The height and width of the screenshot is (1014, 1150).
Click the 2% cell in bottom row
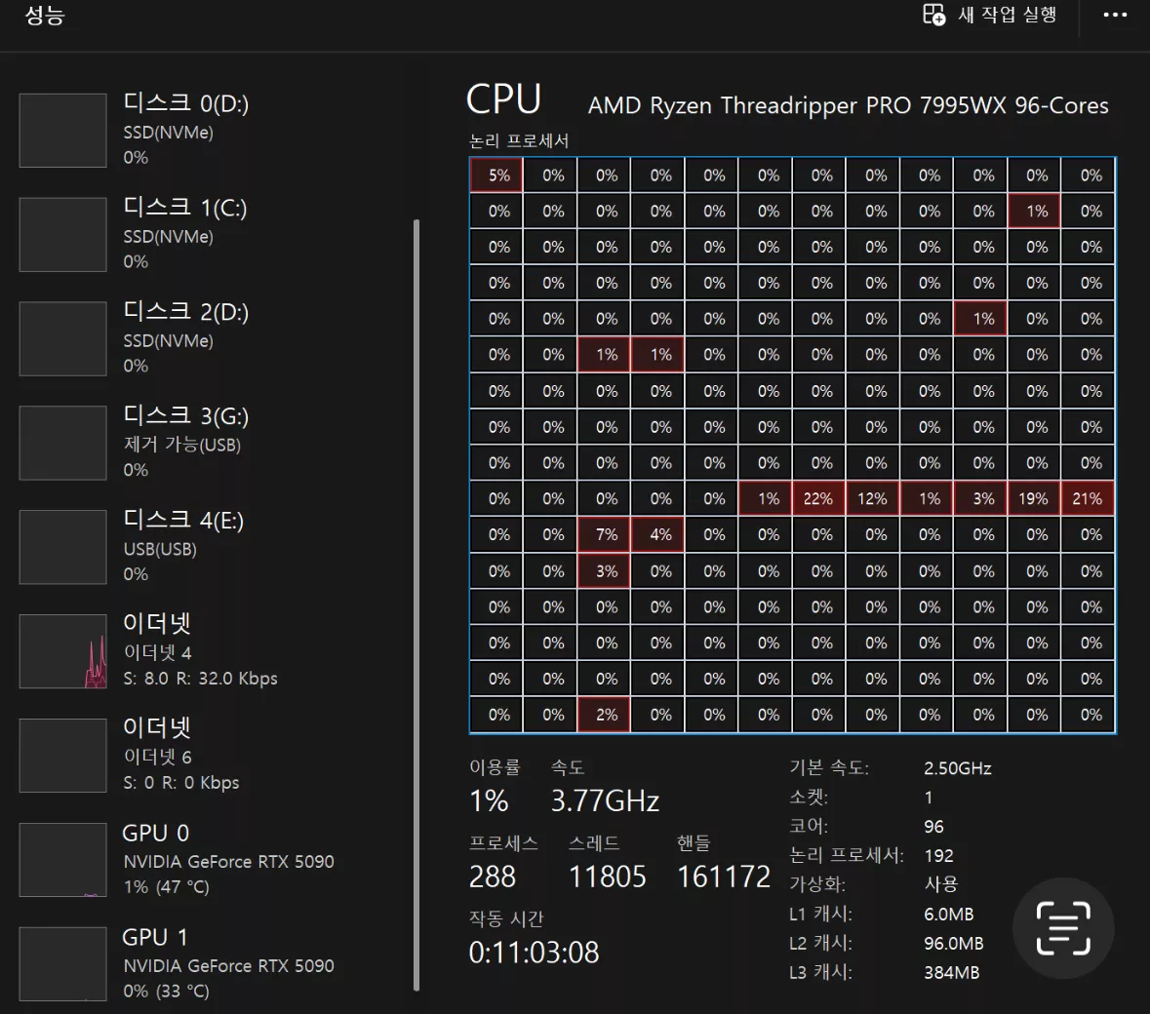(x=605, y=714)
